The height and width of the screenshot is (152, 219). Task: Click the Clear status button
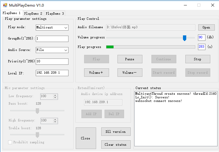pyautogui.click(x=116, y=145)
